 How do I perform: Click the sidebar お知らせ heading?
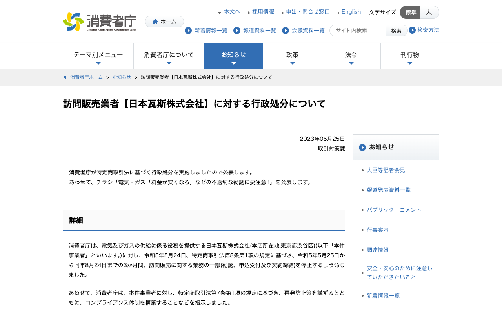click(382, 147)
